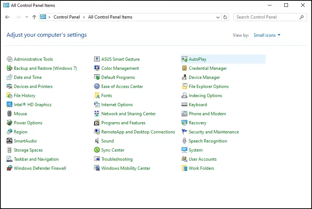Open the Programs and Features link
312x209 pixels.
123,122
